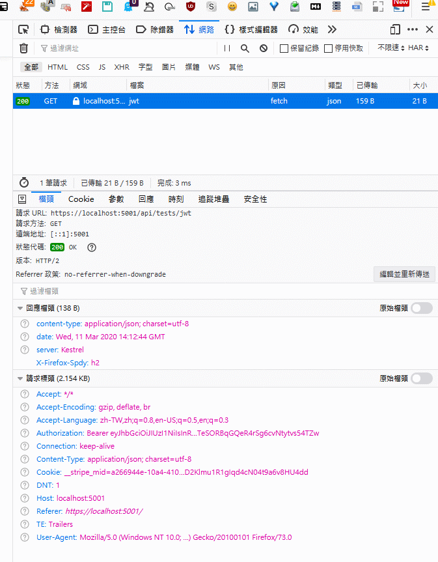
Task: Filter requests by HTML
Action: pyautogui.click(x=58, y=67)
